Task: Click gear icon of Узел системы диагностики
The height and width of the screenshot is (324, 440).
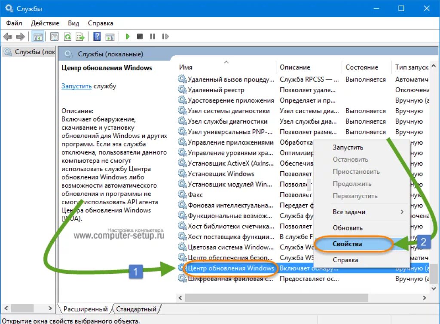Action: [182, 111]
